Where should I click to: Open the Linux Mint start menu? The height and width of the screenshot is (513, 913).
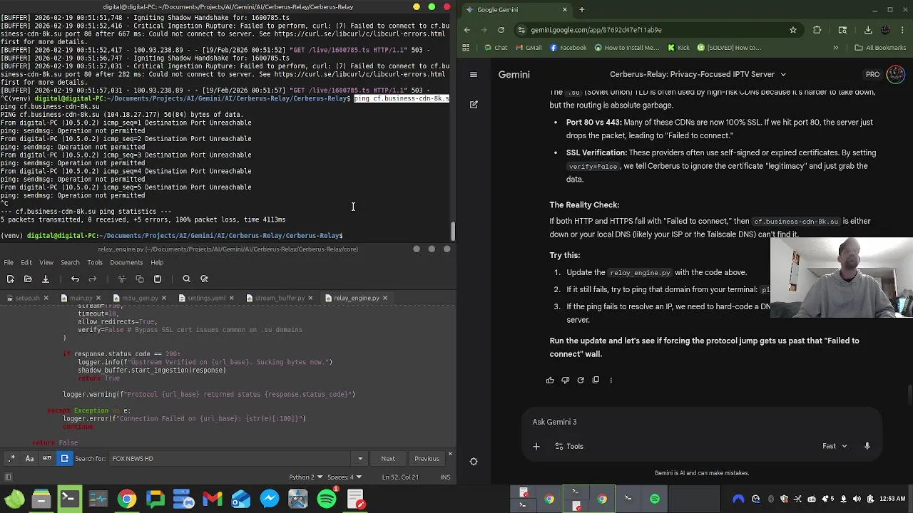[14, 499]
